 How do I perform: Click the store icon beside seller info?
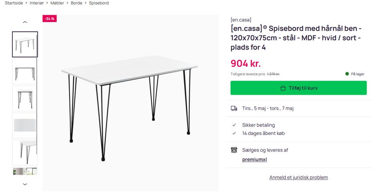(x=234, y=150)
